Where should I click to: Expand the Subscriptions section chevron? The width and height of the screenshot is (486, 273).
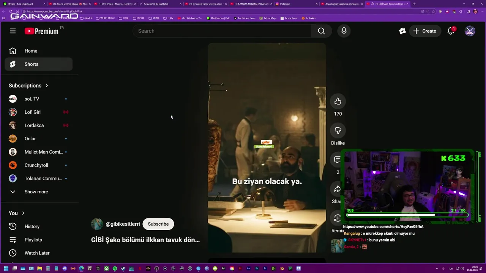coord(47,86)
